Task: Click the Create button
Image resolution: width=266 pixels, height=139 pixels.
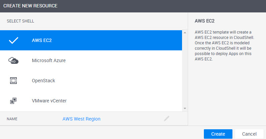Action: (x=218, y=134)
